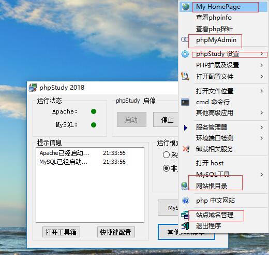Open phpMyAdmin from the menu

point(223,40)
